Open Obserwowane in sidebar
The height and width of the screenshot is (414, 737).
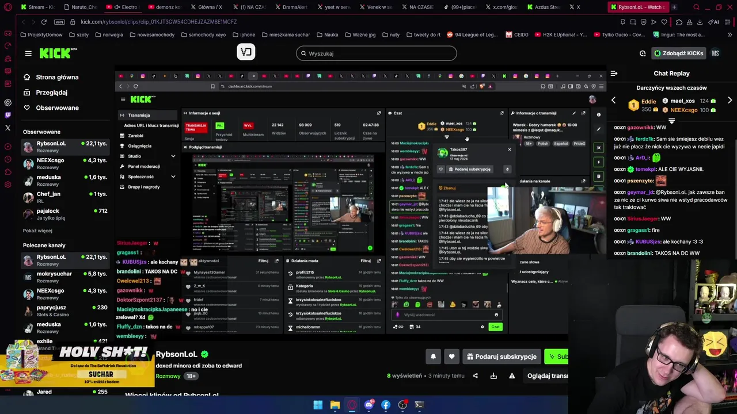pos(51,108)
